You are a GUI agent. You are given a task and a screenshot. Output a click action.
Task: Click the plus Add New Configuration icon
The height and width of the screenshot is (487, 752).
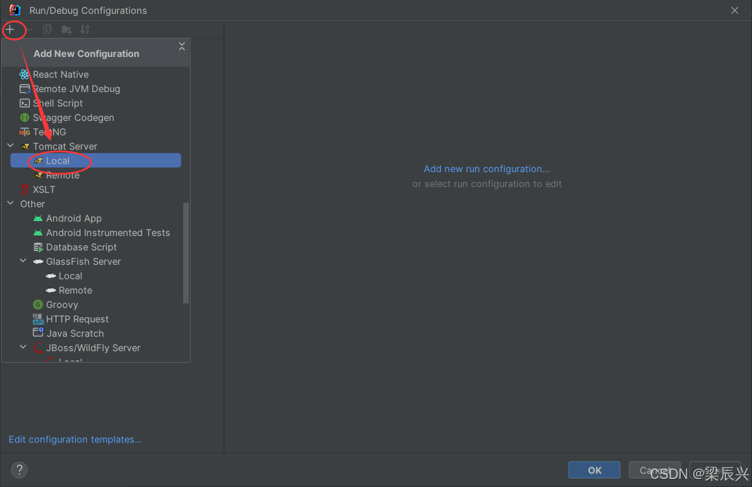click(10, 29)
